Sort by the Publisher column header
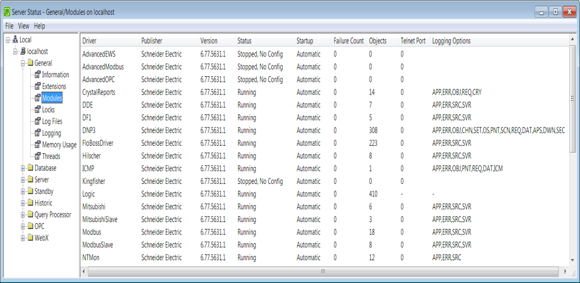Viewport: 580px width, 283px height. [x=169, y=41]
